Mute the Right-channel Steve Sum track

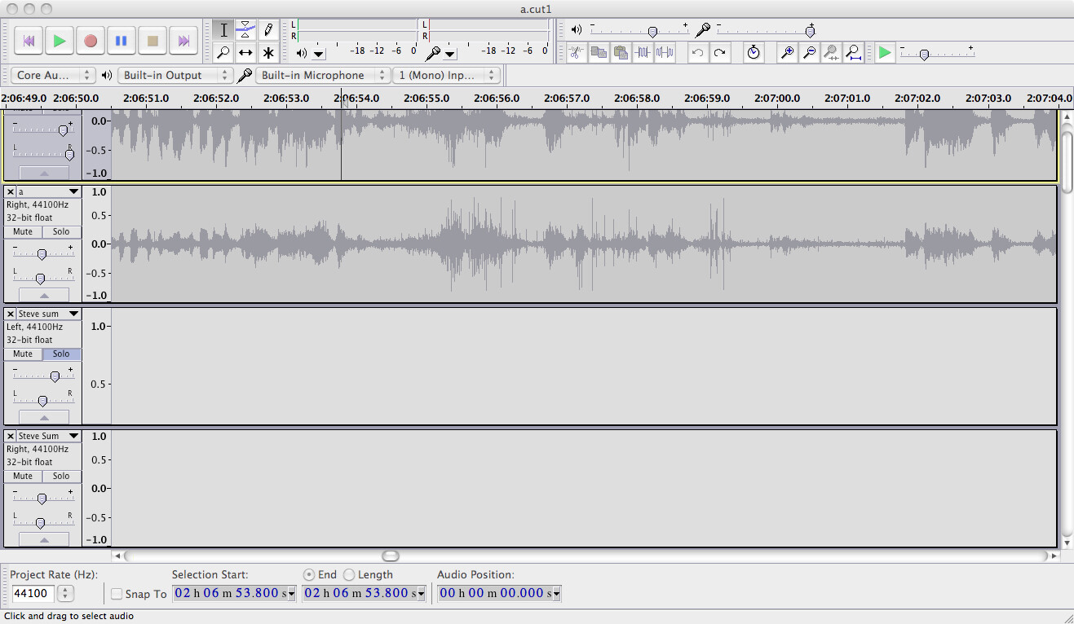tap(23, 477)
